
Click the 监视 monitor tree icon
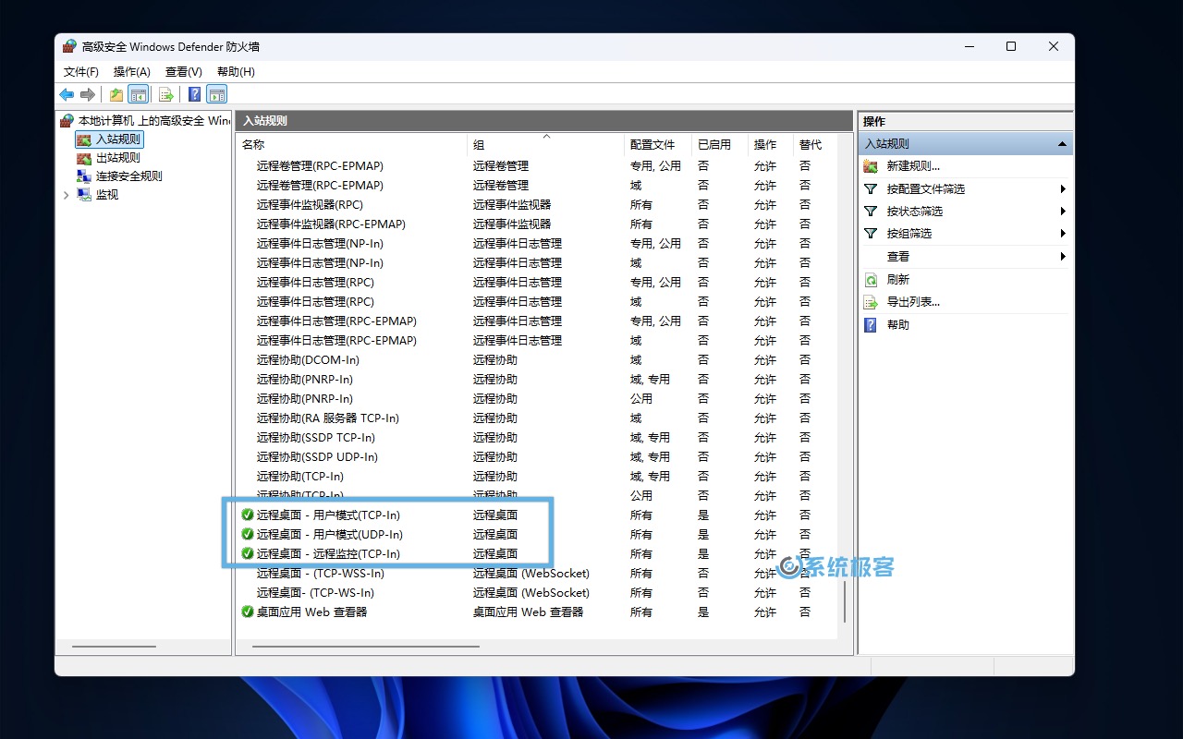[x=85, y=195]
